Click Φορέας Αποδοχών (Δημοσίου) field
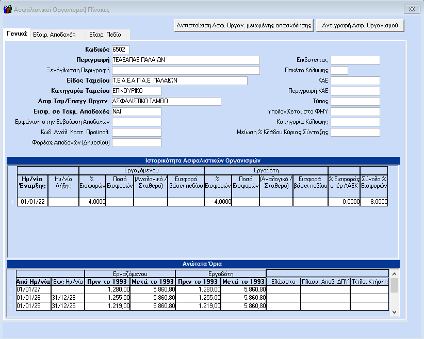The width and height of the screenshot is (424, 339). pos(137,142)
